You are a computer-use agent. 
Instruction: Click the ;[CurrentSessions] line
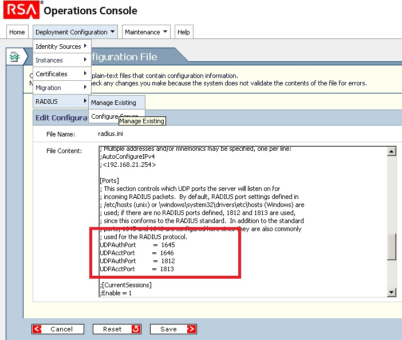(x=125, y=285)
